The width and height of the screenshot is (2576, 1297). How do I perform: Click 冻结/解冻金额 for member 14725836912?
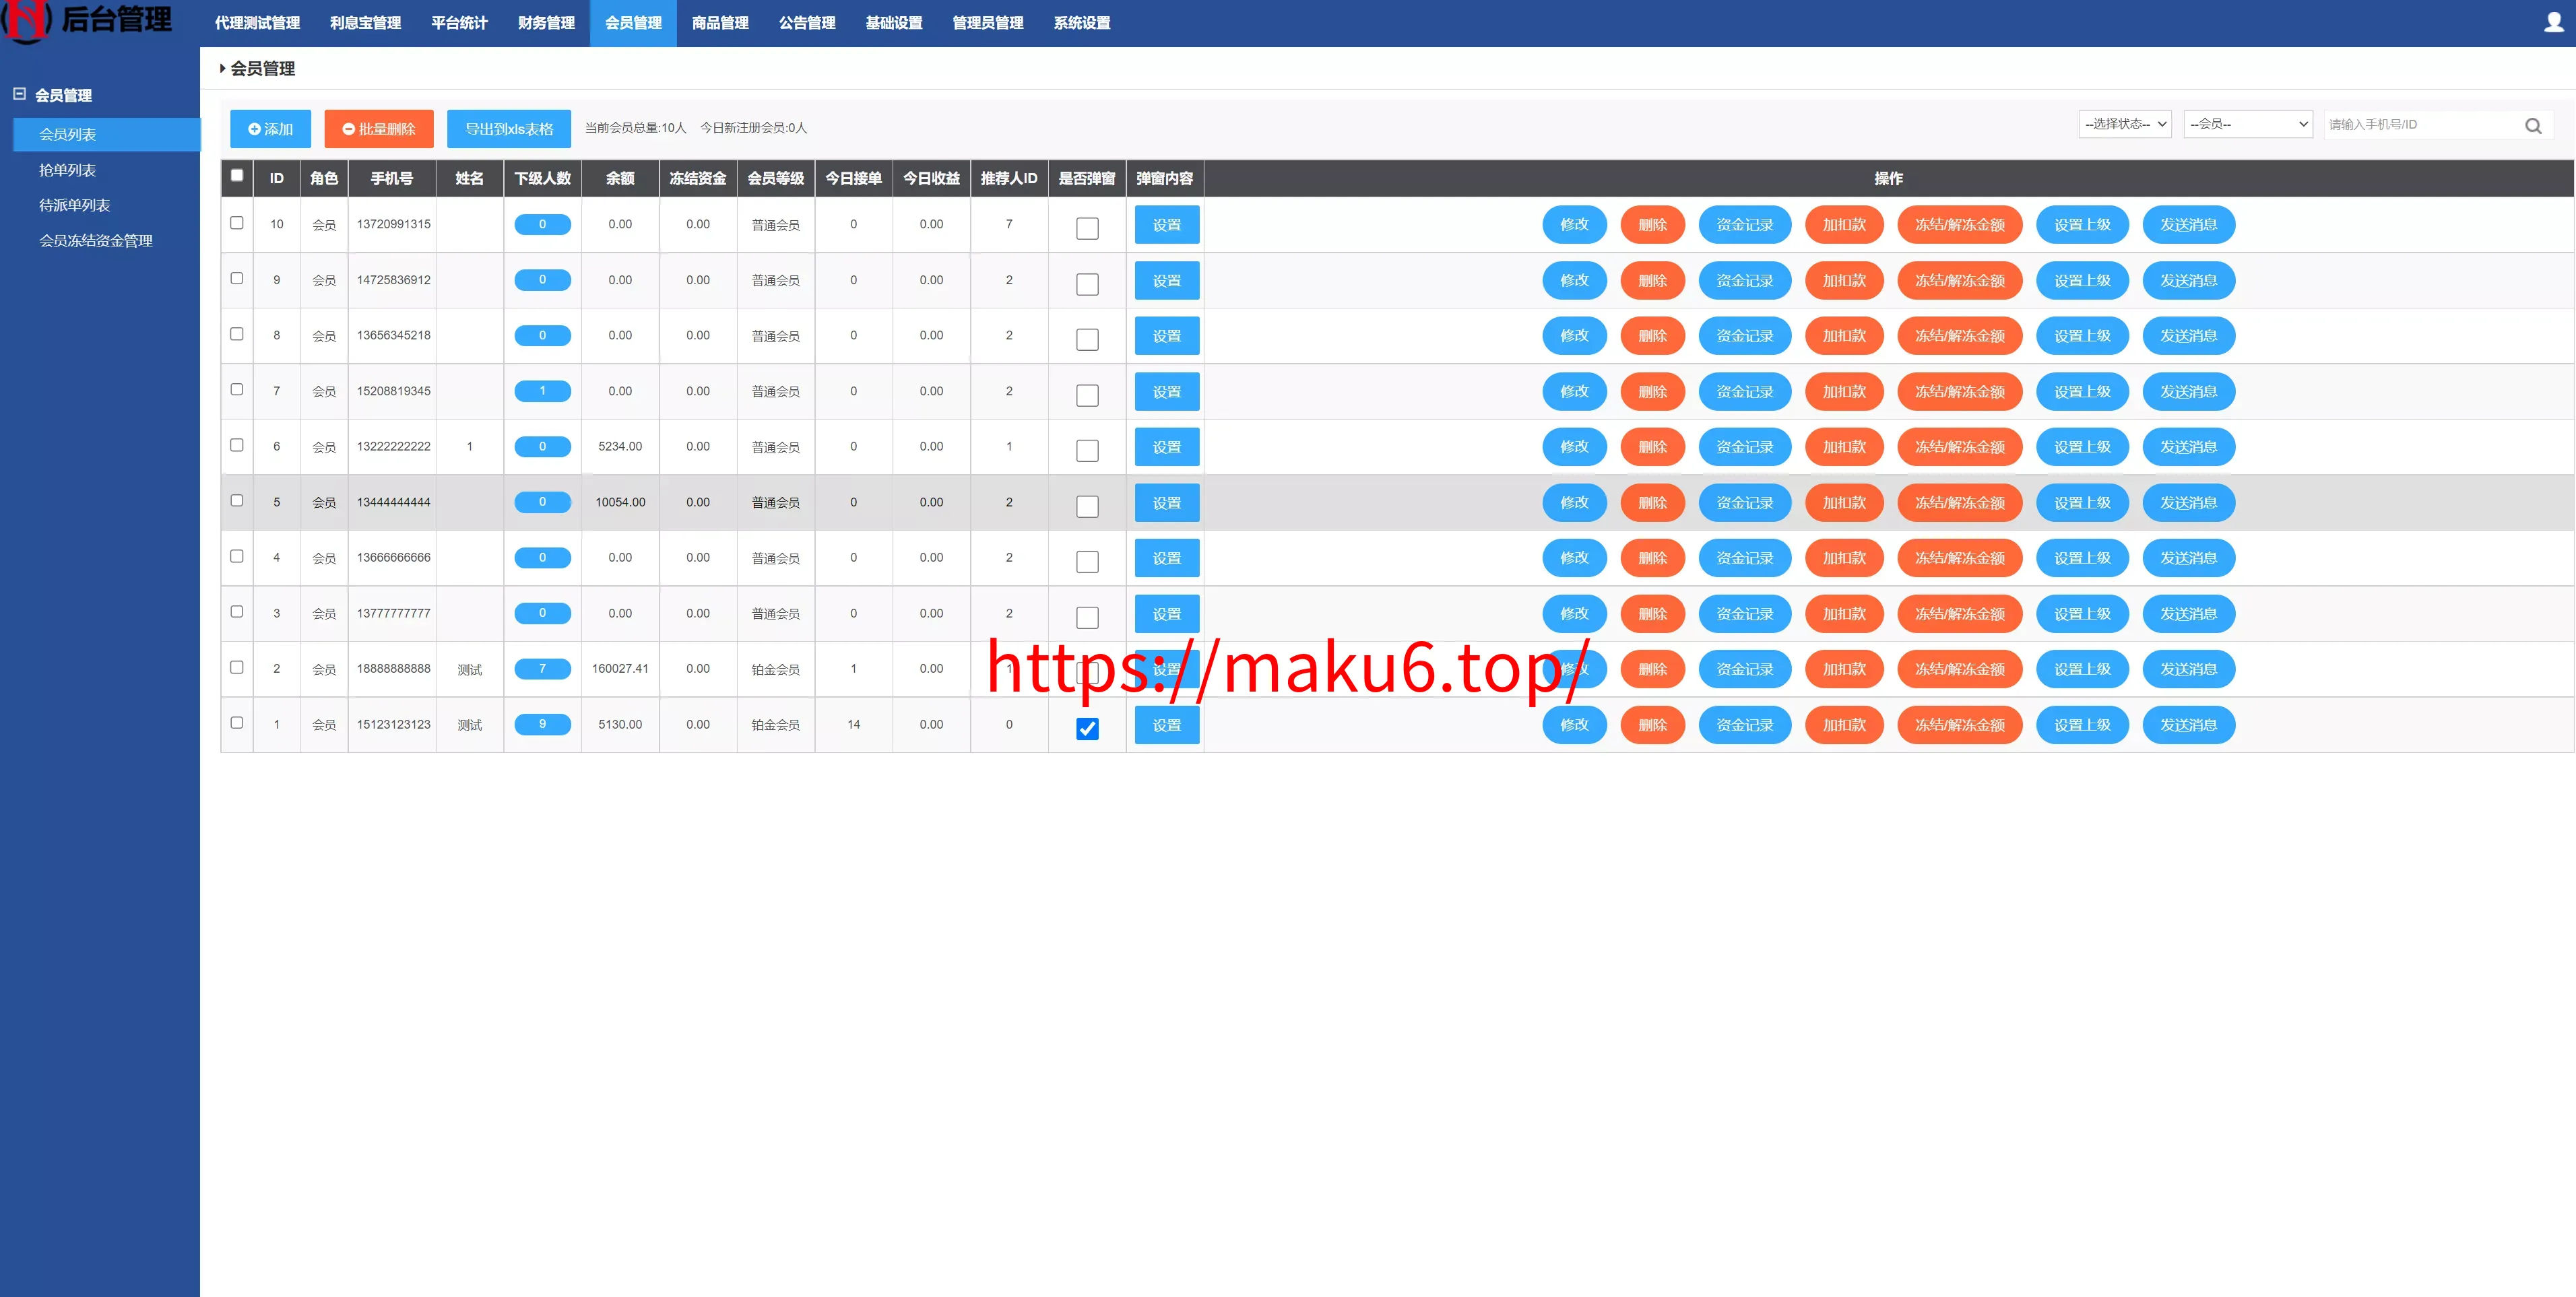pyautogui.click(x=1959, y=281)
